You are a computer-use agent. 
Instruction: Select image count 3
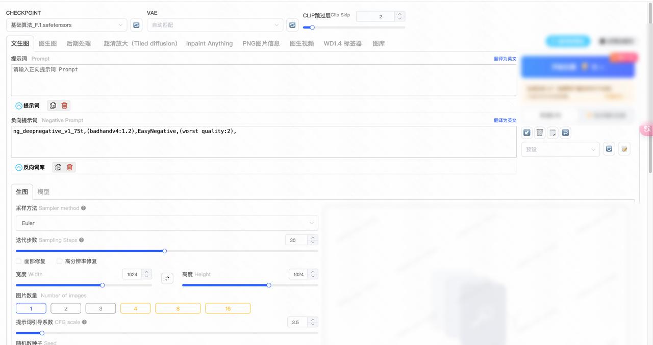tap(101, 308)
